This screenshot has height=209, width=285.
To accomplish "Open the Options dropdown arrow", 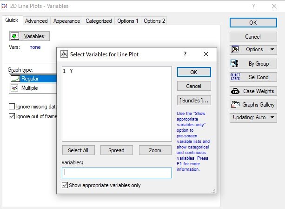I will coord(272,49).
